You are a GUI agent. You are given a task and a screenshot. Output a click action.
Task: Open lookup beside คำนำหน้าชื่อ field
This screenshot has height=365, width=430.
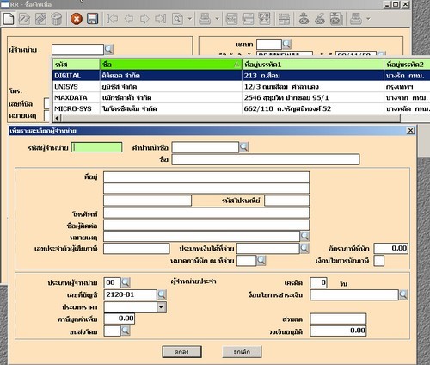(243, 147)
